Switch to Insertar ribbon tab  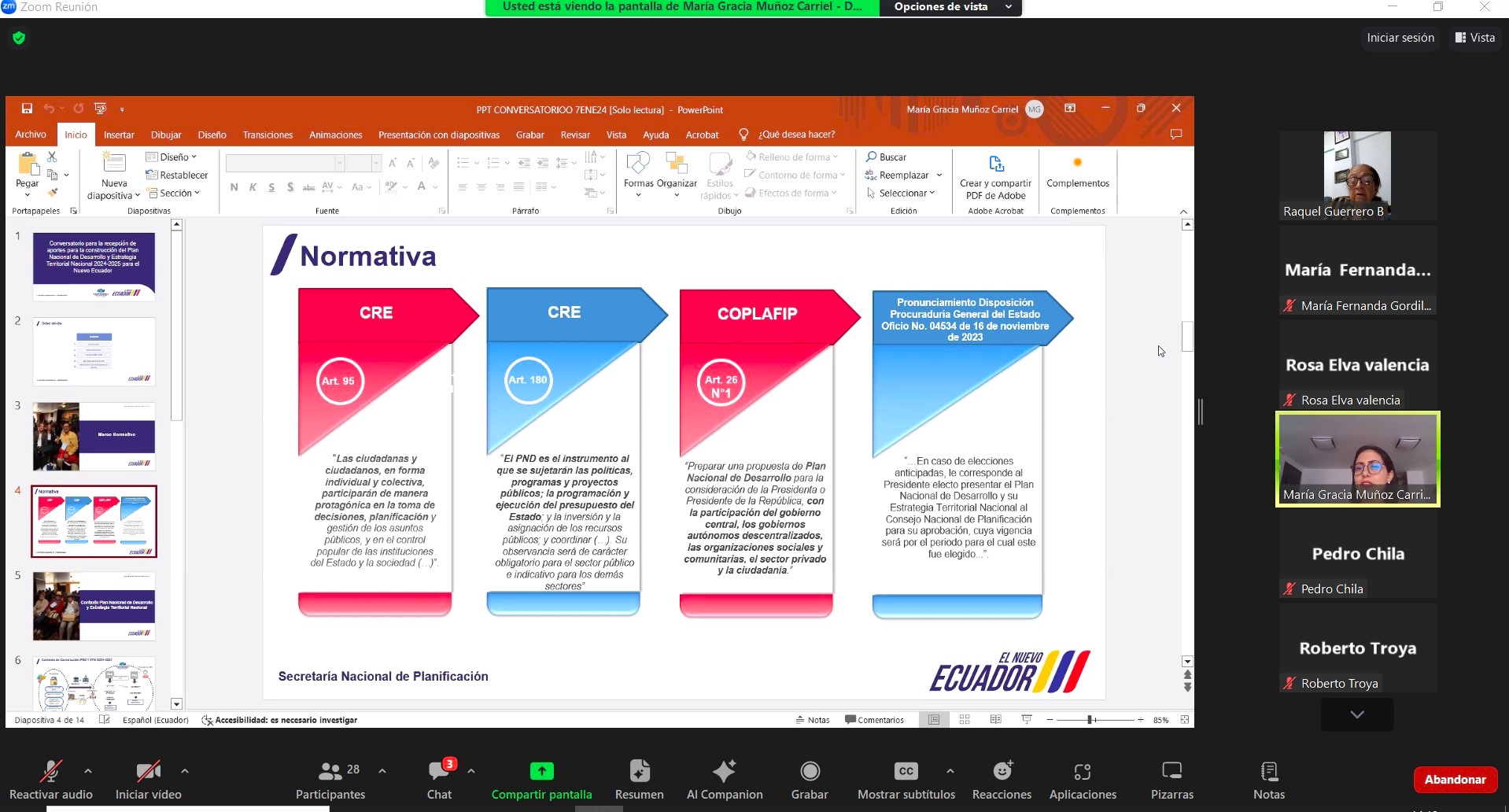pyautogui.click(x=119, y=135)
